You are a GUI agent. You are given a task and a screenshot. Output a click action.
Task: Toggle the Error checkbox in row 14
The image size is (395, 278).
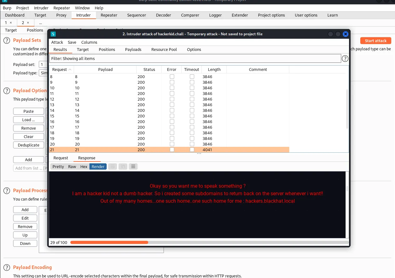172,111
